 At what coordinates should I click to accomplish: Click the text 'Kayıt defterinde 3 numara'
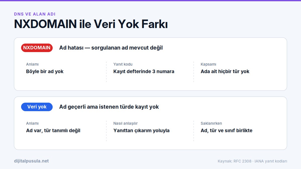tap(144, 71)
